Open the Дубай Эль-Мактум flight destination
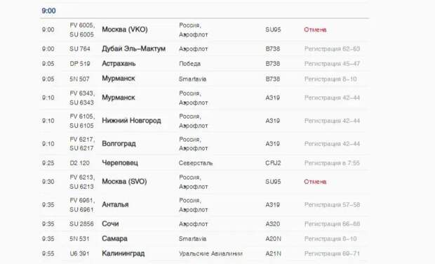Image resolution: width=435 pixels, height=264 pixels. pos(134,48)
